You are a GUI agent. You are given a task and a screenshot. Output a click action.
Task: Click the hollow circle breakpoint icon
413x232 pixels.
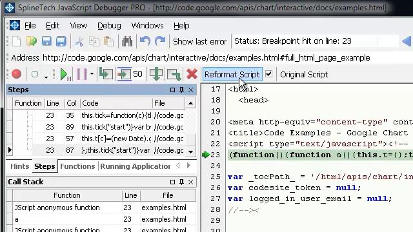[x=35, y=75]
